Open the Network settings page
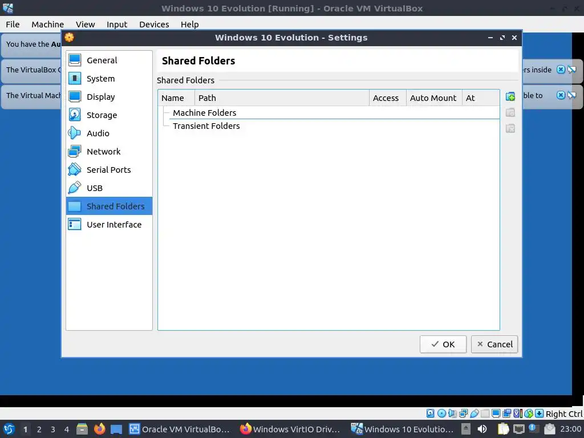Viewport: 584px width, 438px height. coord(109,152)
